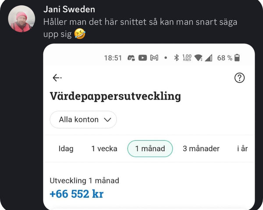Image resolution: width=263 pixels, height=210 pixels.
Task: Switch to the 1 vecka tab
Action: coord(104,148)
